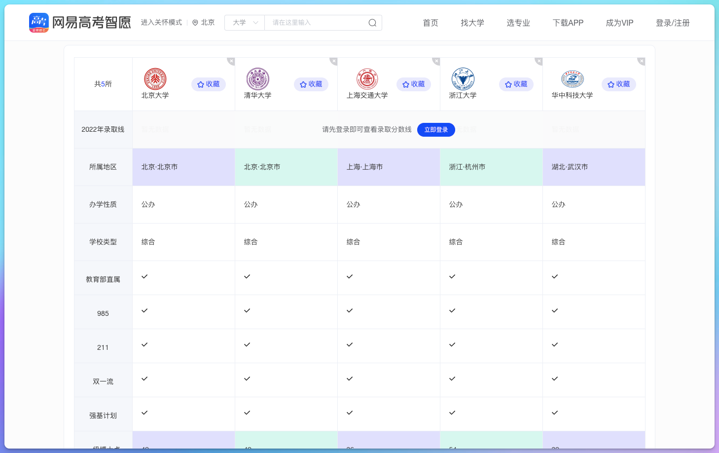Open the 找大学 menu item
This screenshot has height=453, width=719.
pyautogui.click(x=472, y=23)
